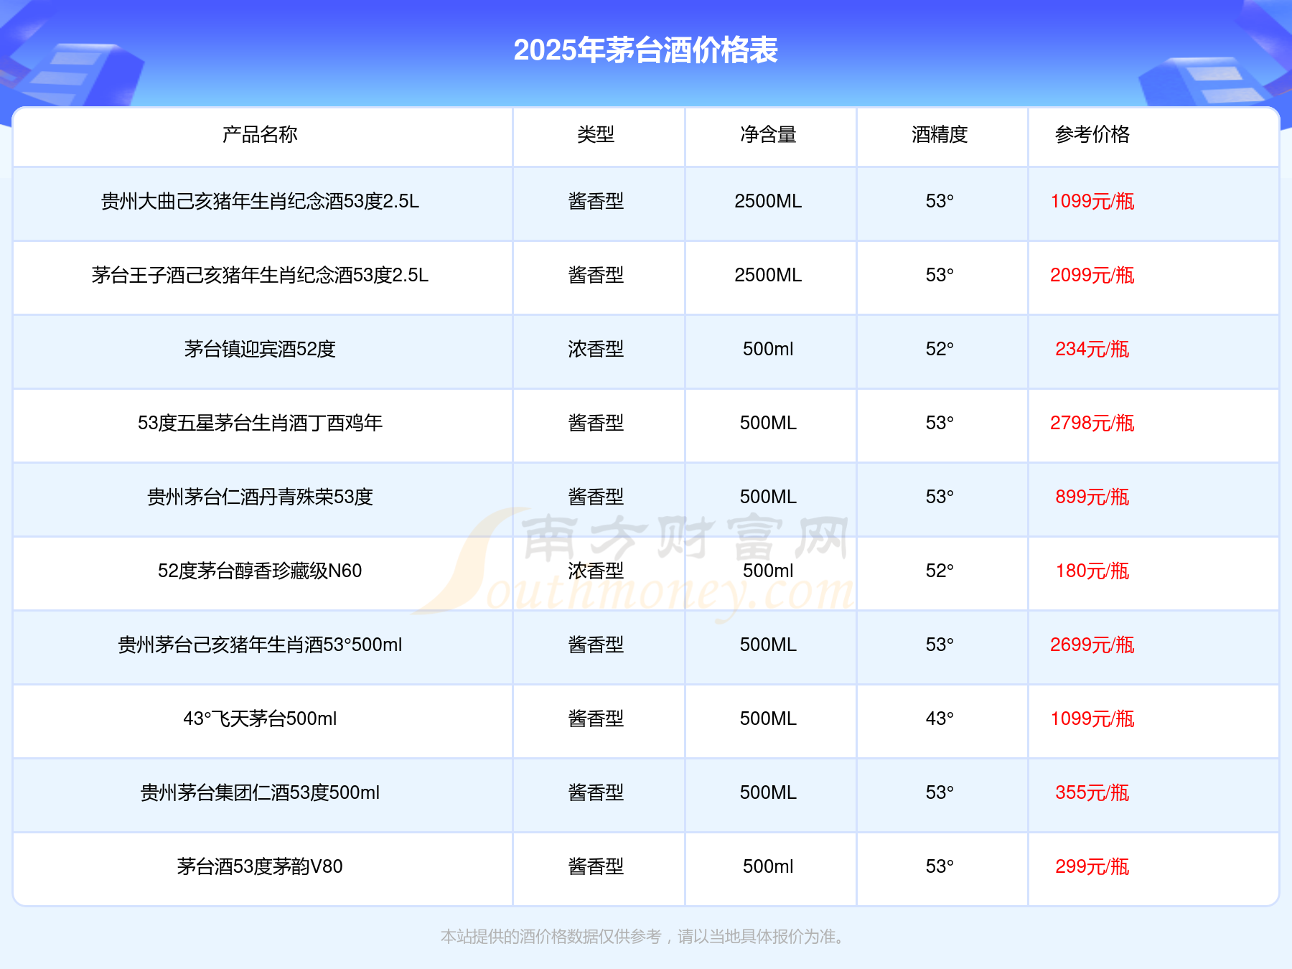1292x969 pixels.
Task: Click price 234元/瓶
Action: pyautogui.click(x=1092, y=349)
